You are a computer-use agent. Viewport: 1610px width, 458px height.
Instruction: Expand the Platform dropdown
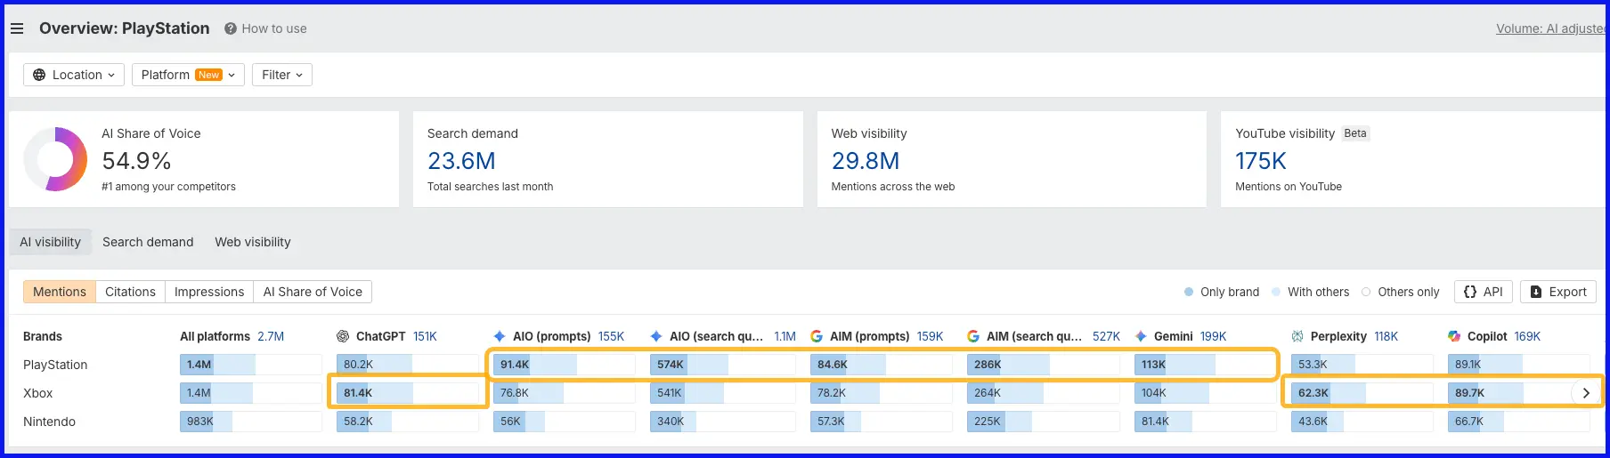tap(188, 75)
